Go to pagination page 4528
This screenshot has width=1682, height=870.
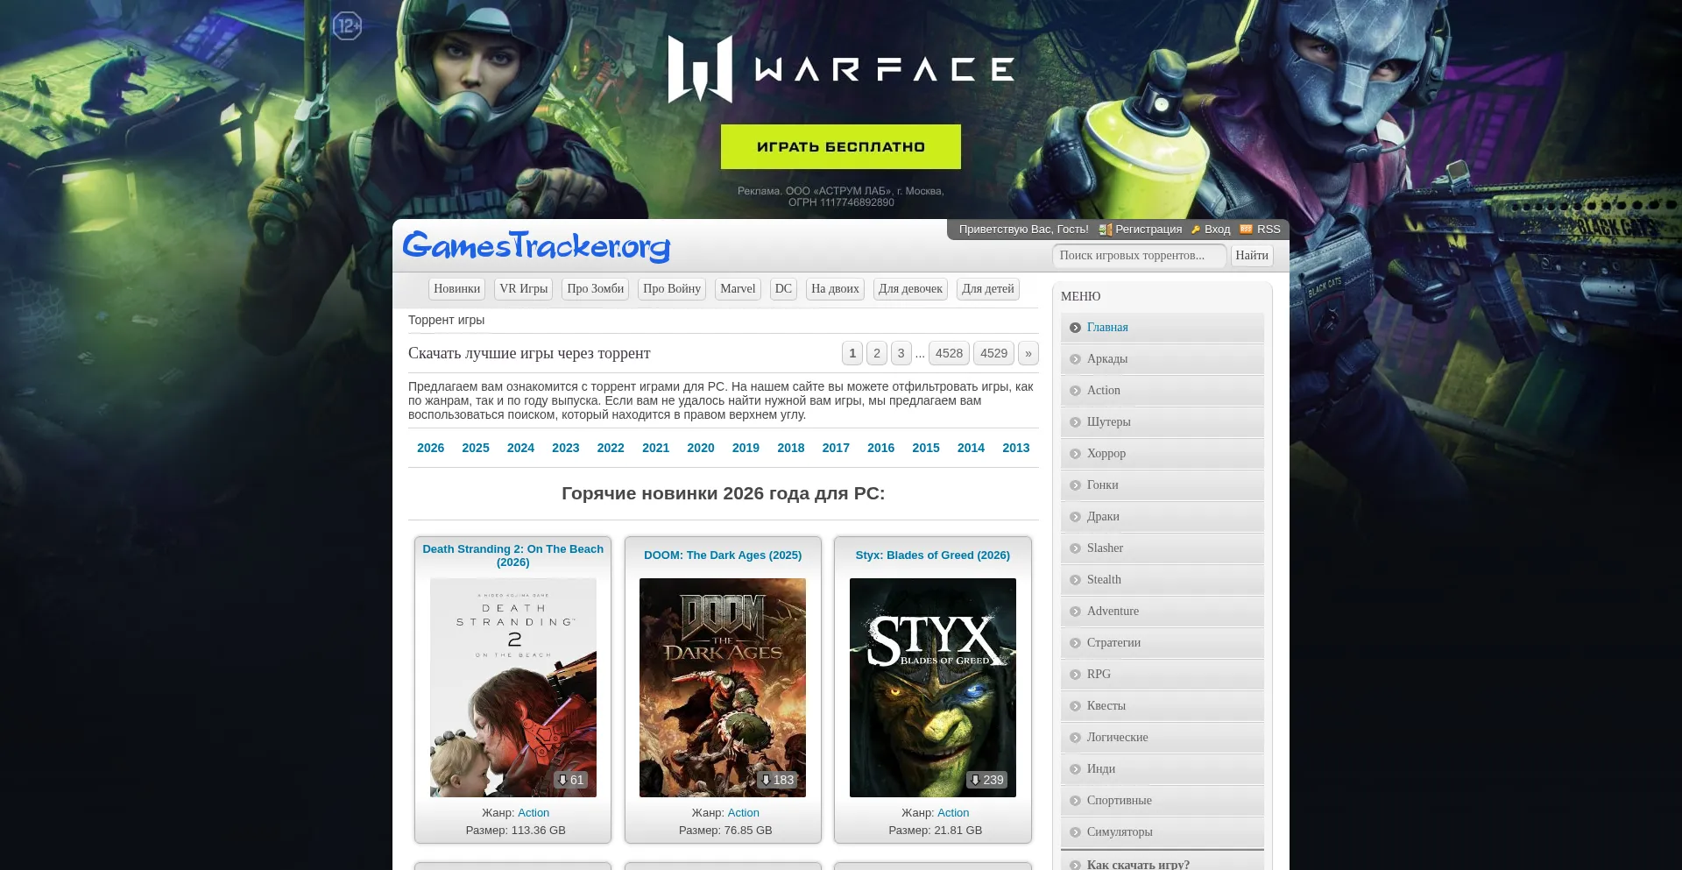(949, 353)
